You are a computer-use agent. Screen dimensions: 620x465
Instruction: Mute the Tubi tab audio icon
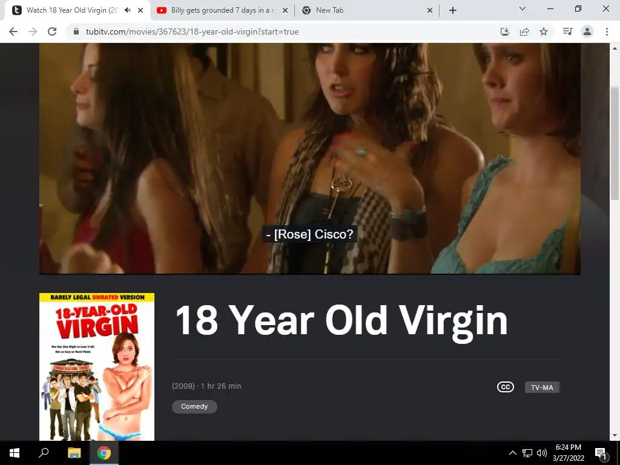point(127,10)
